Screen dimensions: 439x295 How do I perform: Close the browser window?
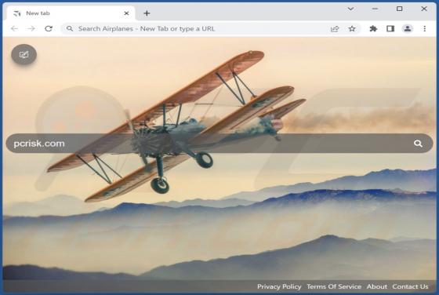424,9
